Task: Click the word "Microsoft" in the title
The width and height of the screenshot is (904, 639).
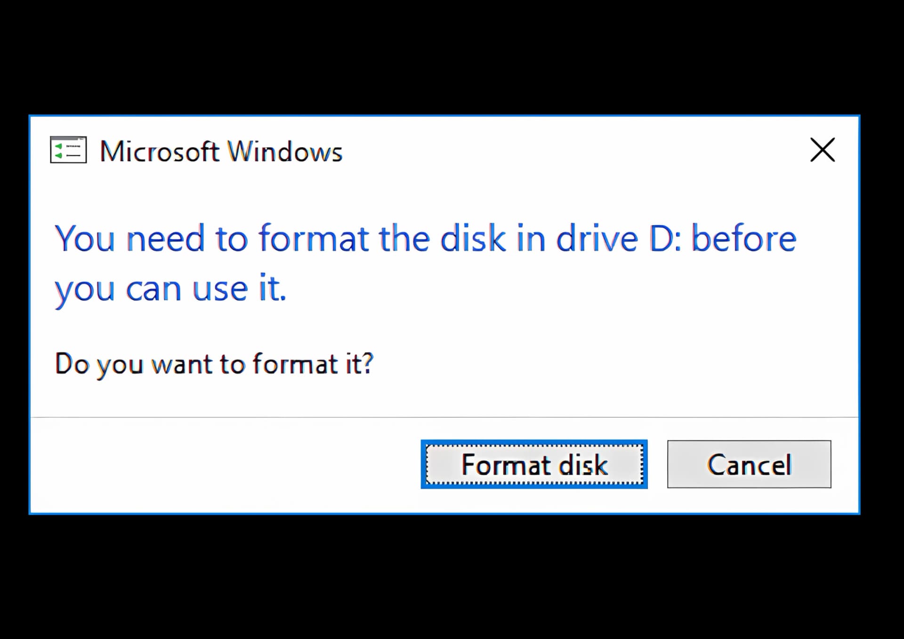Action: tap(160, 152)
